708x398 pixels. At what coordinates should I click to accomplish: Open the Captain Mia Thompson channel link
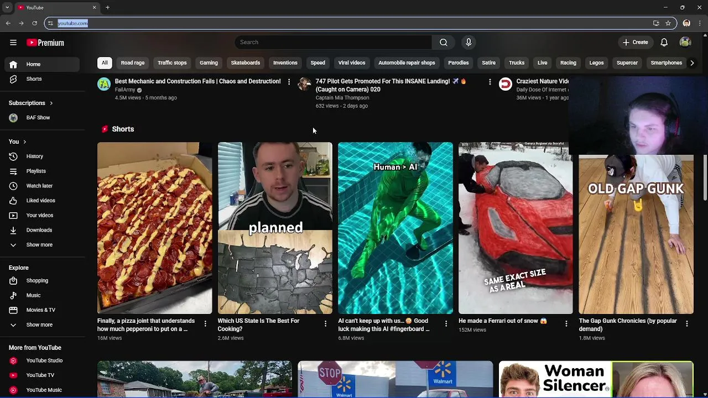342,98
